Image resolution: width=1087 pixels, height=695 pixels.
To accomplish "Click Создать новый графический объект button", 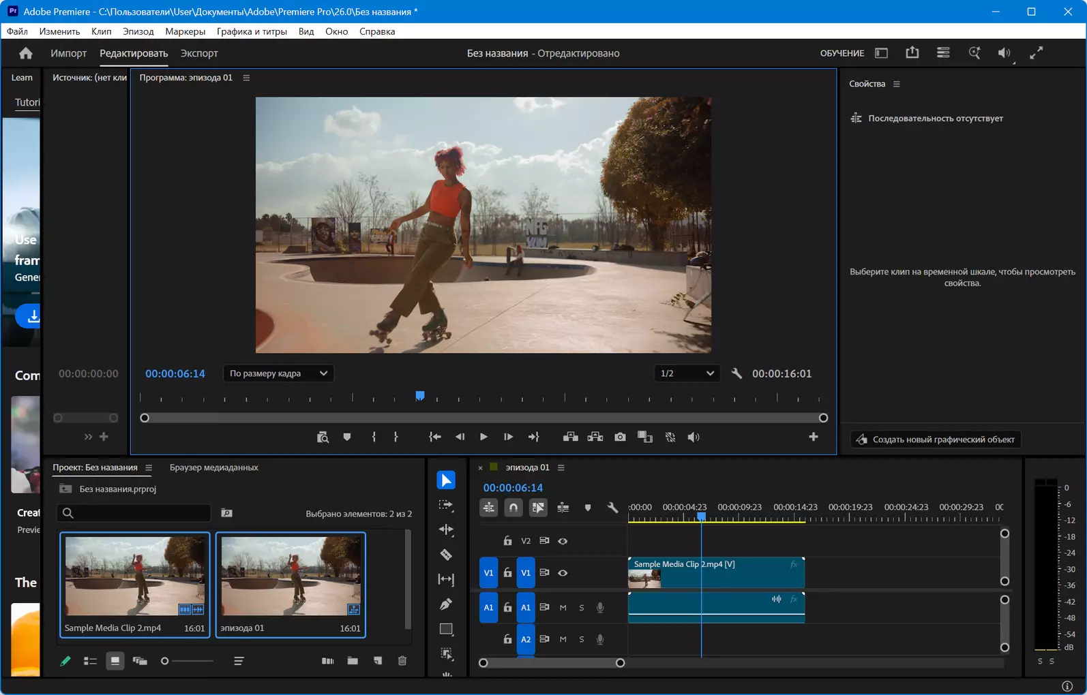I will [936, 439].
